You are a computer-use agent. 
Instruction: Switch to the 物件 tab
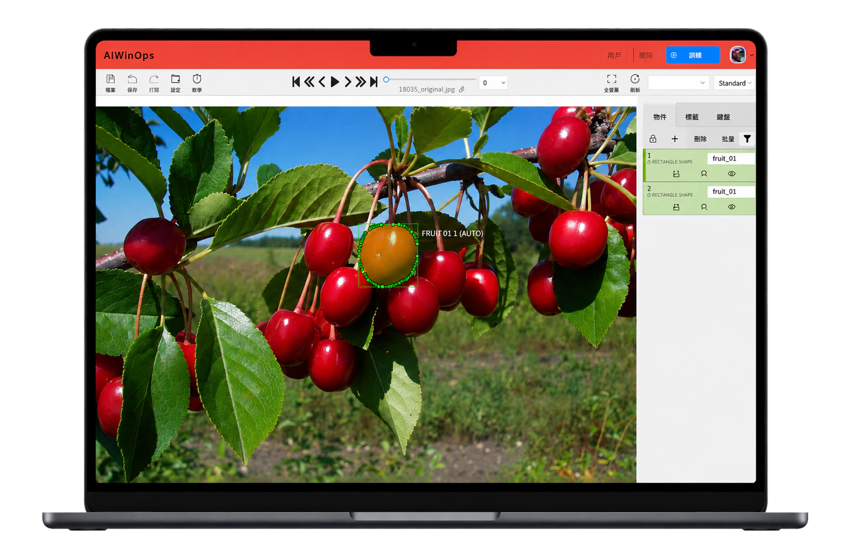660,117
